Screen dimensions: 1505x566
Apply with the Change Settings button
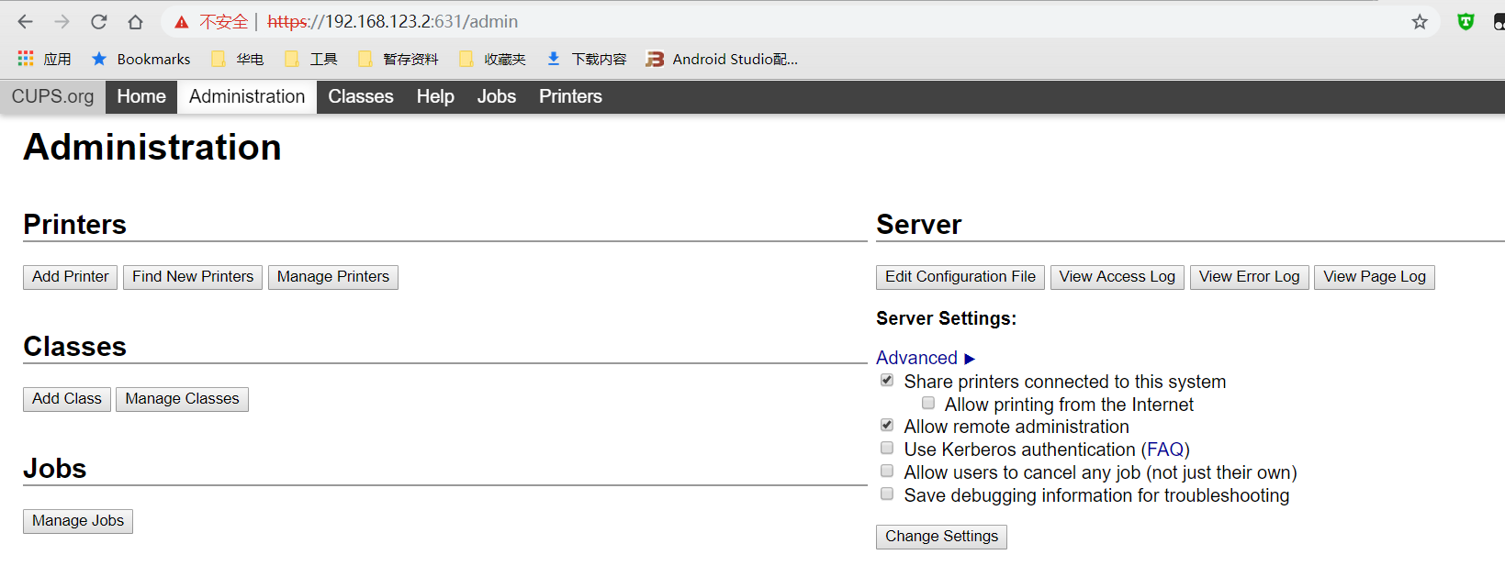(x=941, y=537)
